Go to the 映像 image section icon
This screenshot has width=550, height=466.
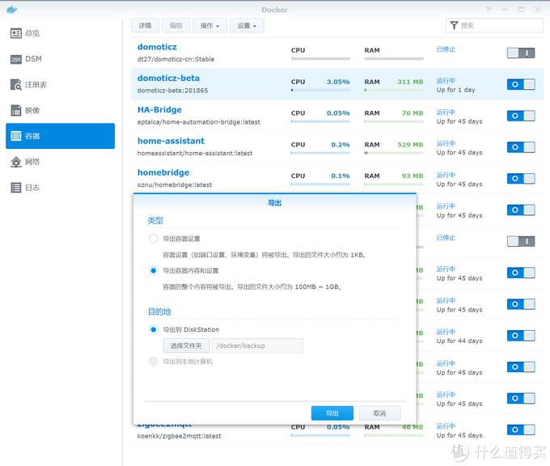point(16,110)
